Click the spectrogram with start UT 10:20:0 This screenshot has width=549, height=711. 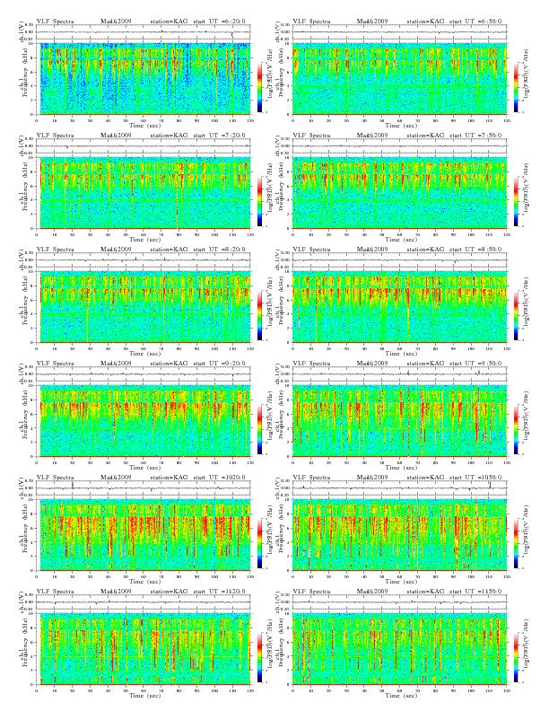[144, 535]
